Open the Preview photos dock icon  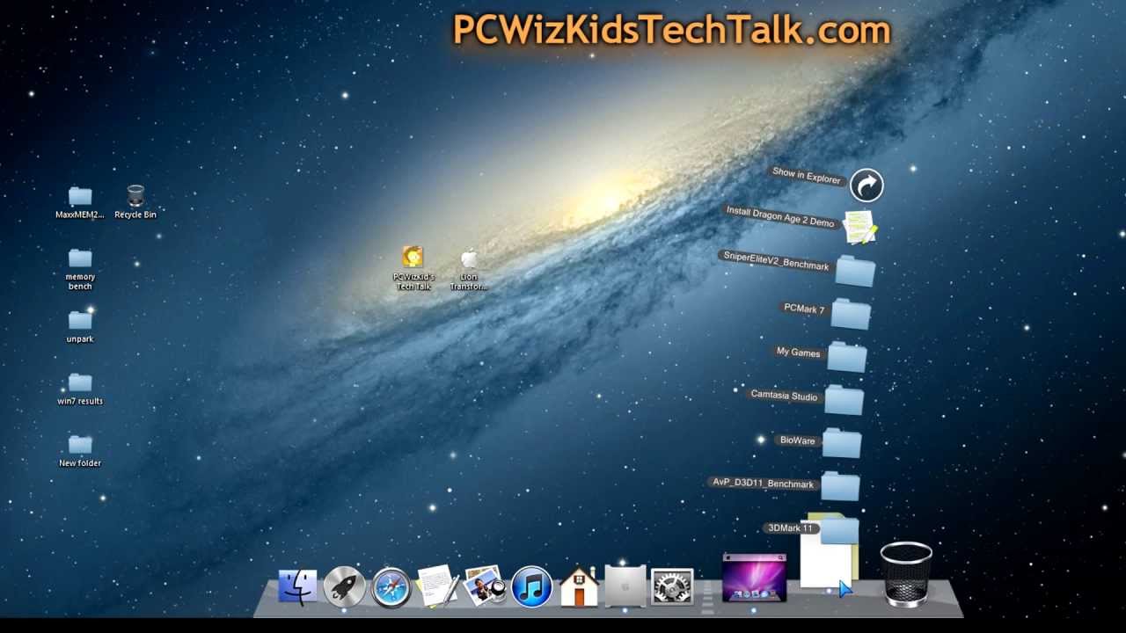pyautogui.click(x=485, y=586)
